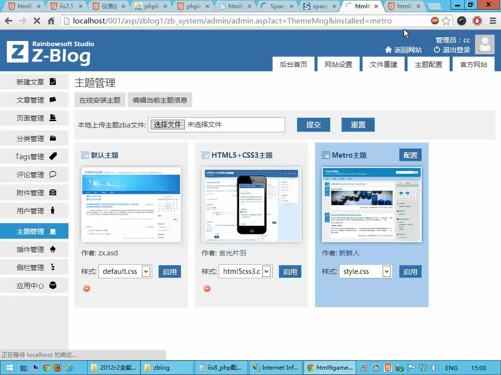Click the 新建文章 pencil icon in sidebar
This screenshot has height=375, width=501.
(53, 82)
